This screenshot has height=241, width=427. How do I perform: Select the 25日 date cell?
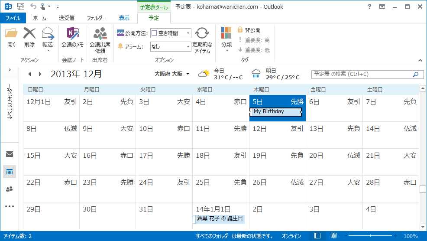221,189
